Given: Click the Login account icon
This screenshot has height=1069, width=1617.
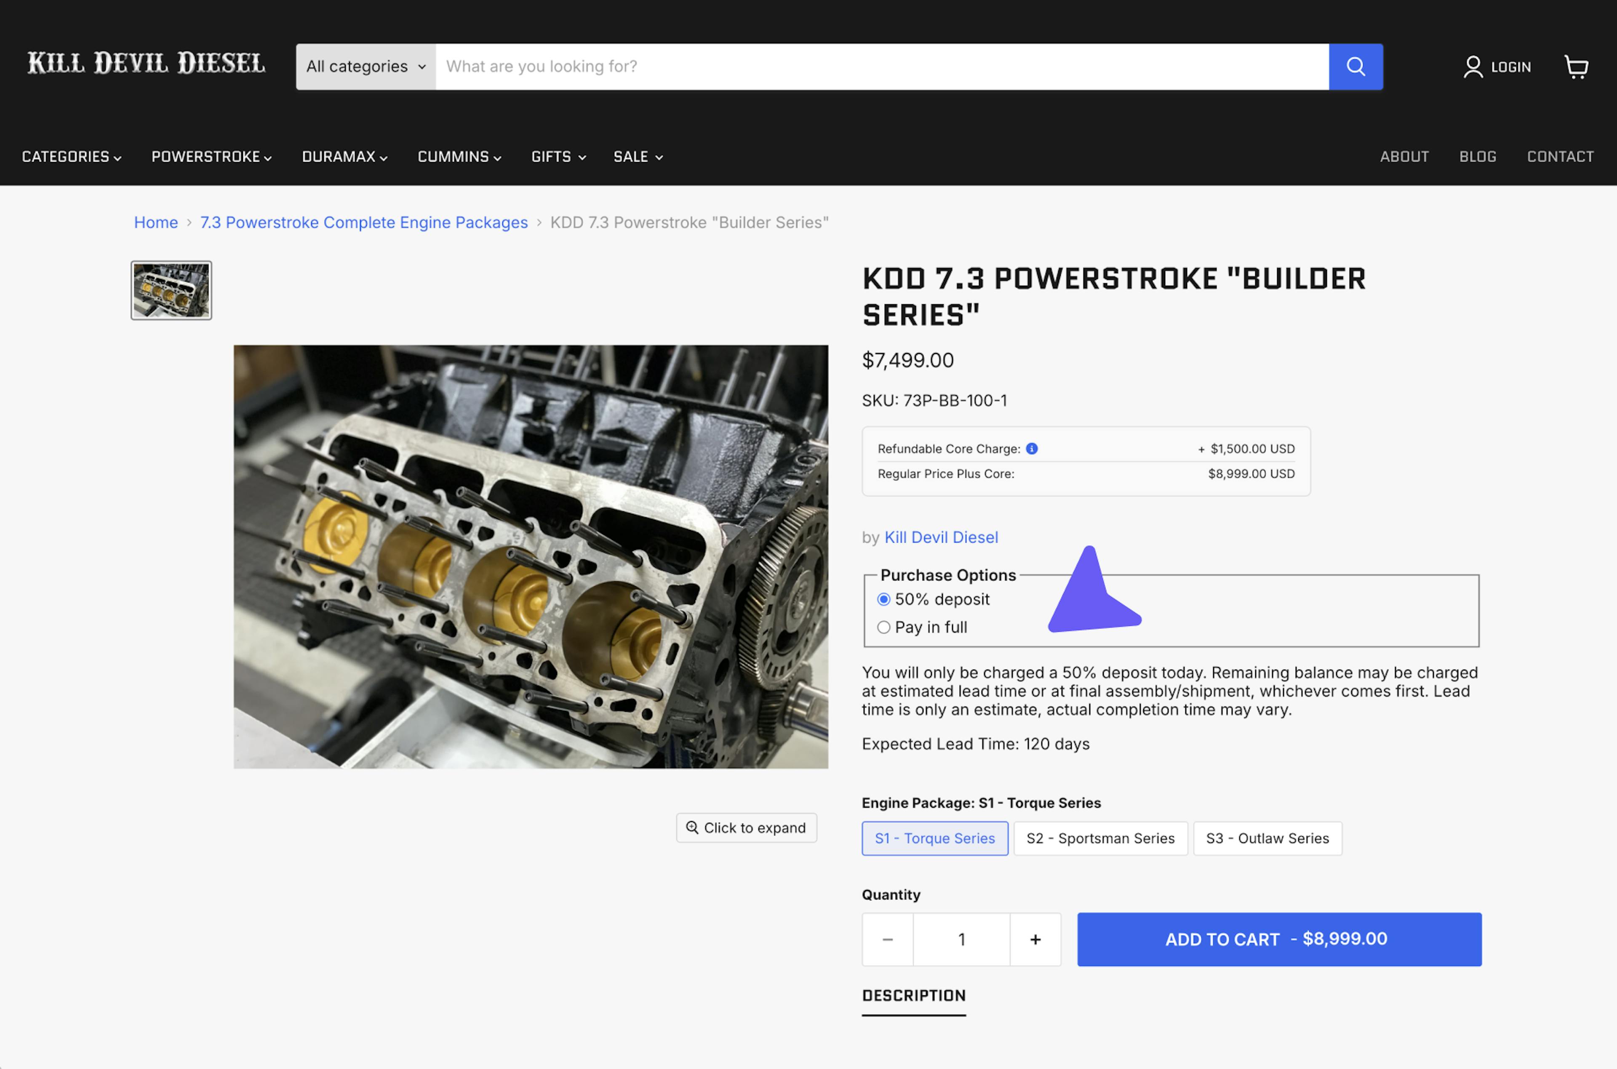Looking at the screenshot, I should [x=1473, y=66].
